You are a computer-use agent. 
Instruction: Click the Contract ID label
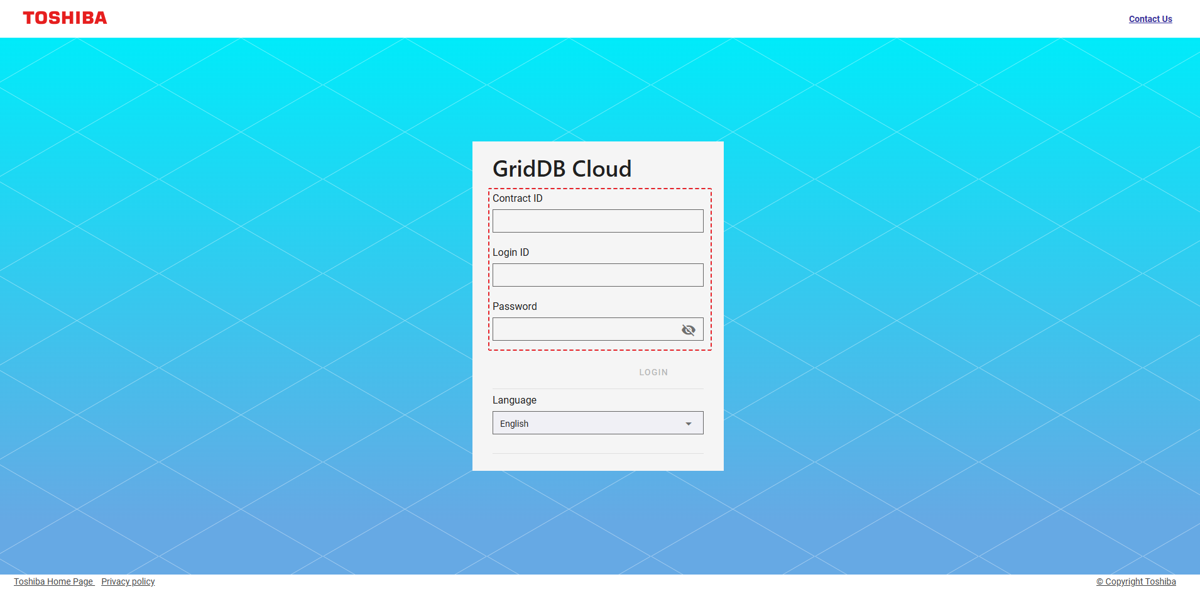[517, 199]
